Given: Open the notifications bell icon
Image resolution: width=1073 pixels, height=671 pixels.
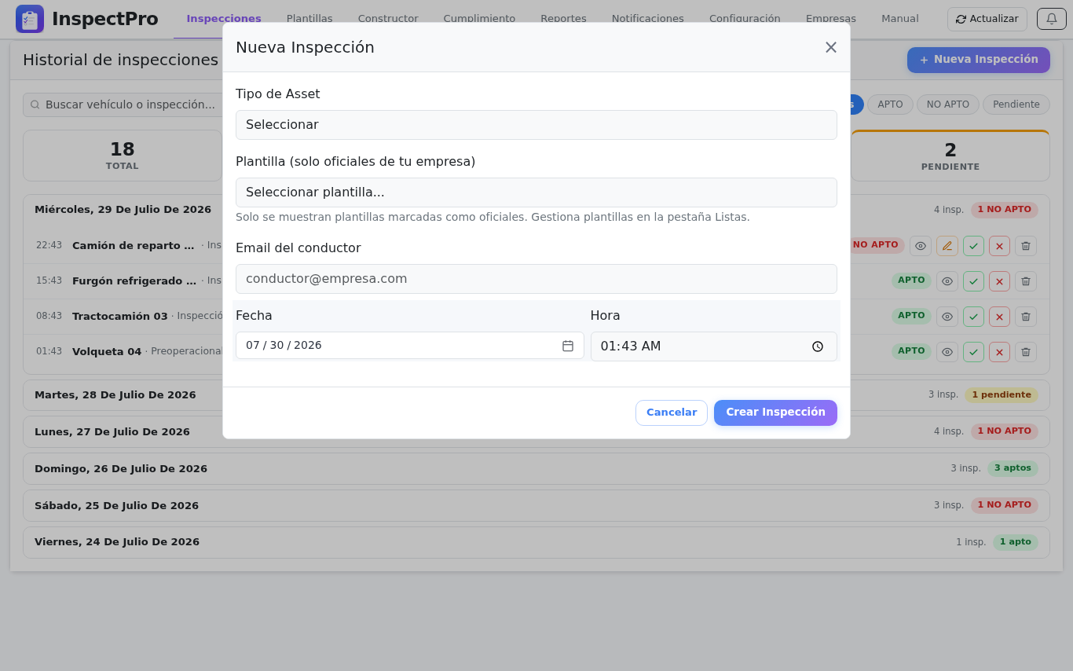Looking at the screenshot, I should 1052,19.
